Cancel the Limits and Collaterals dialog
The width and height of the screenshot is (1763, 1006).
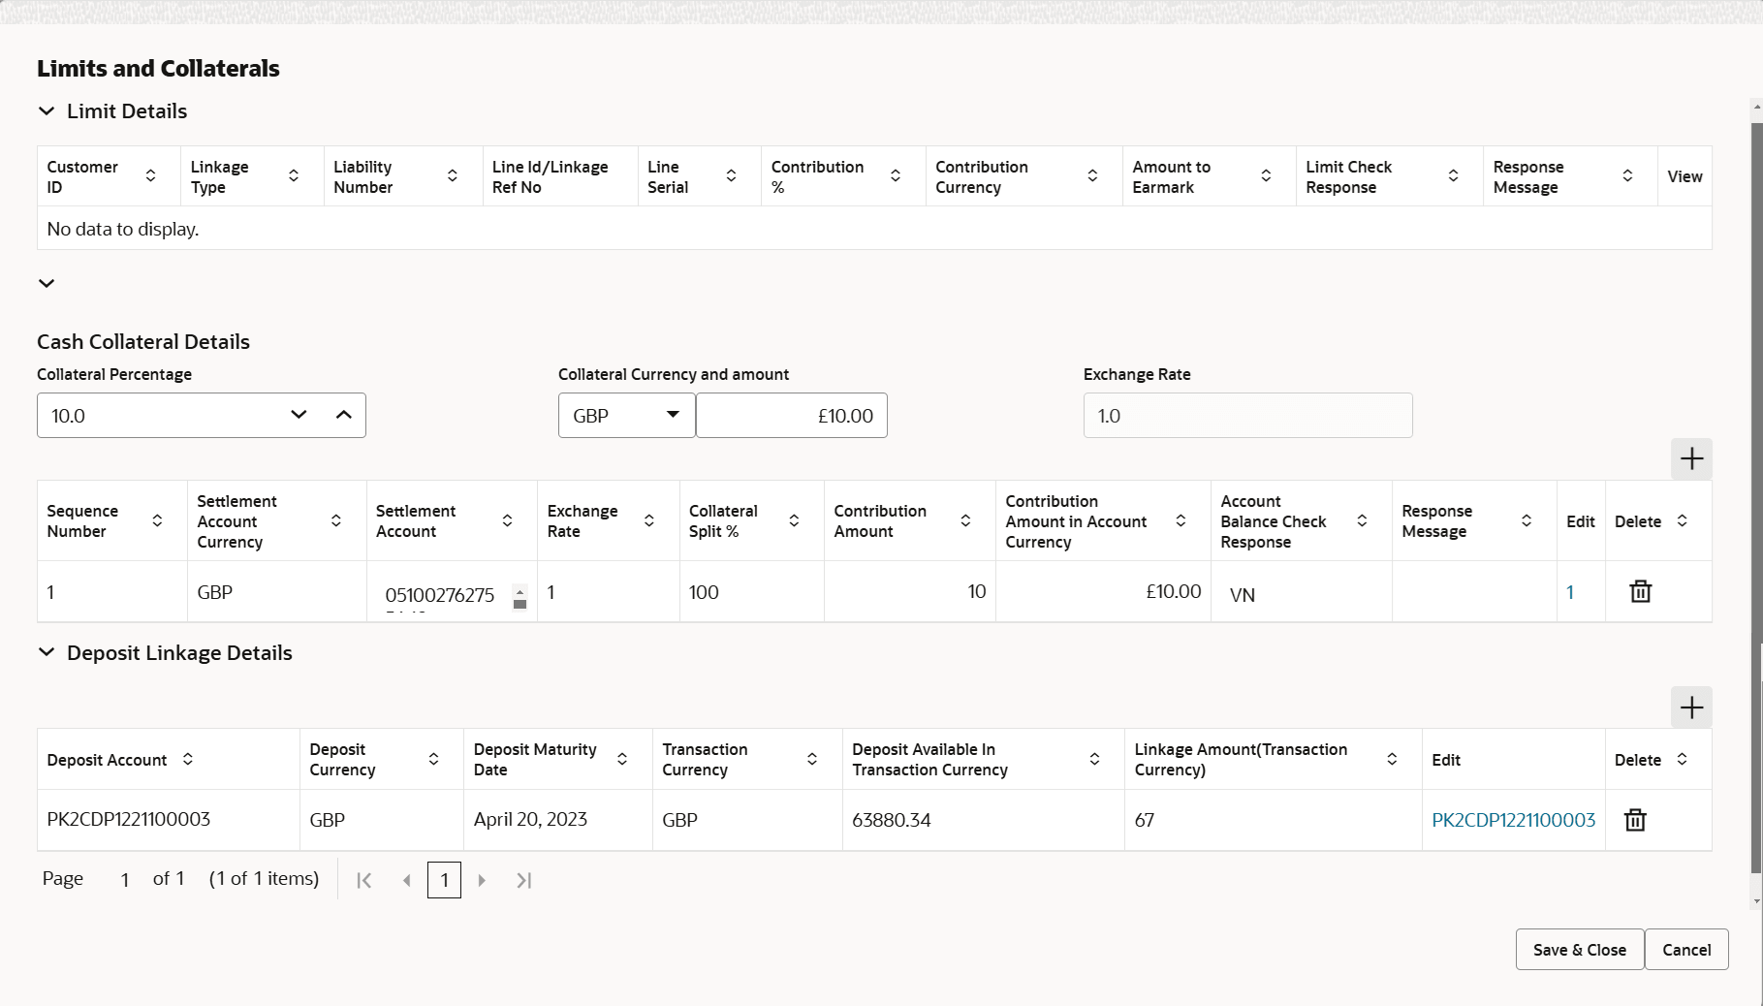pos(1686,950)
